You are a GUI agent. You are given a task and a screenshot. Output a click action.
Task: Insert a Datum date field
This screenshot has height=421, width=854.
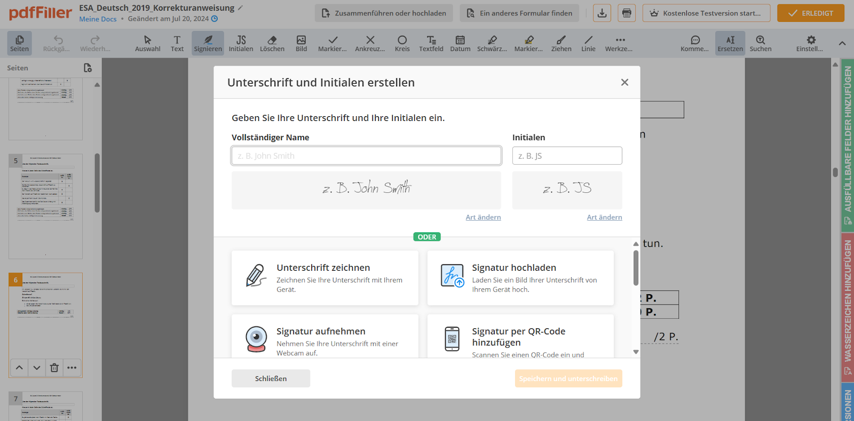pyautogui.click(x=460, y=44)
